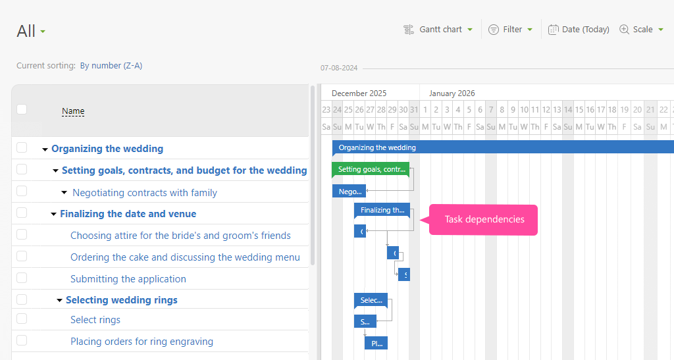Viewport: 674px width, 360px height.
Task: Collapse the Organizing the wedding tree item
Action: point(45,149)
